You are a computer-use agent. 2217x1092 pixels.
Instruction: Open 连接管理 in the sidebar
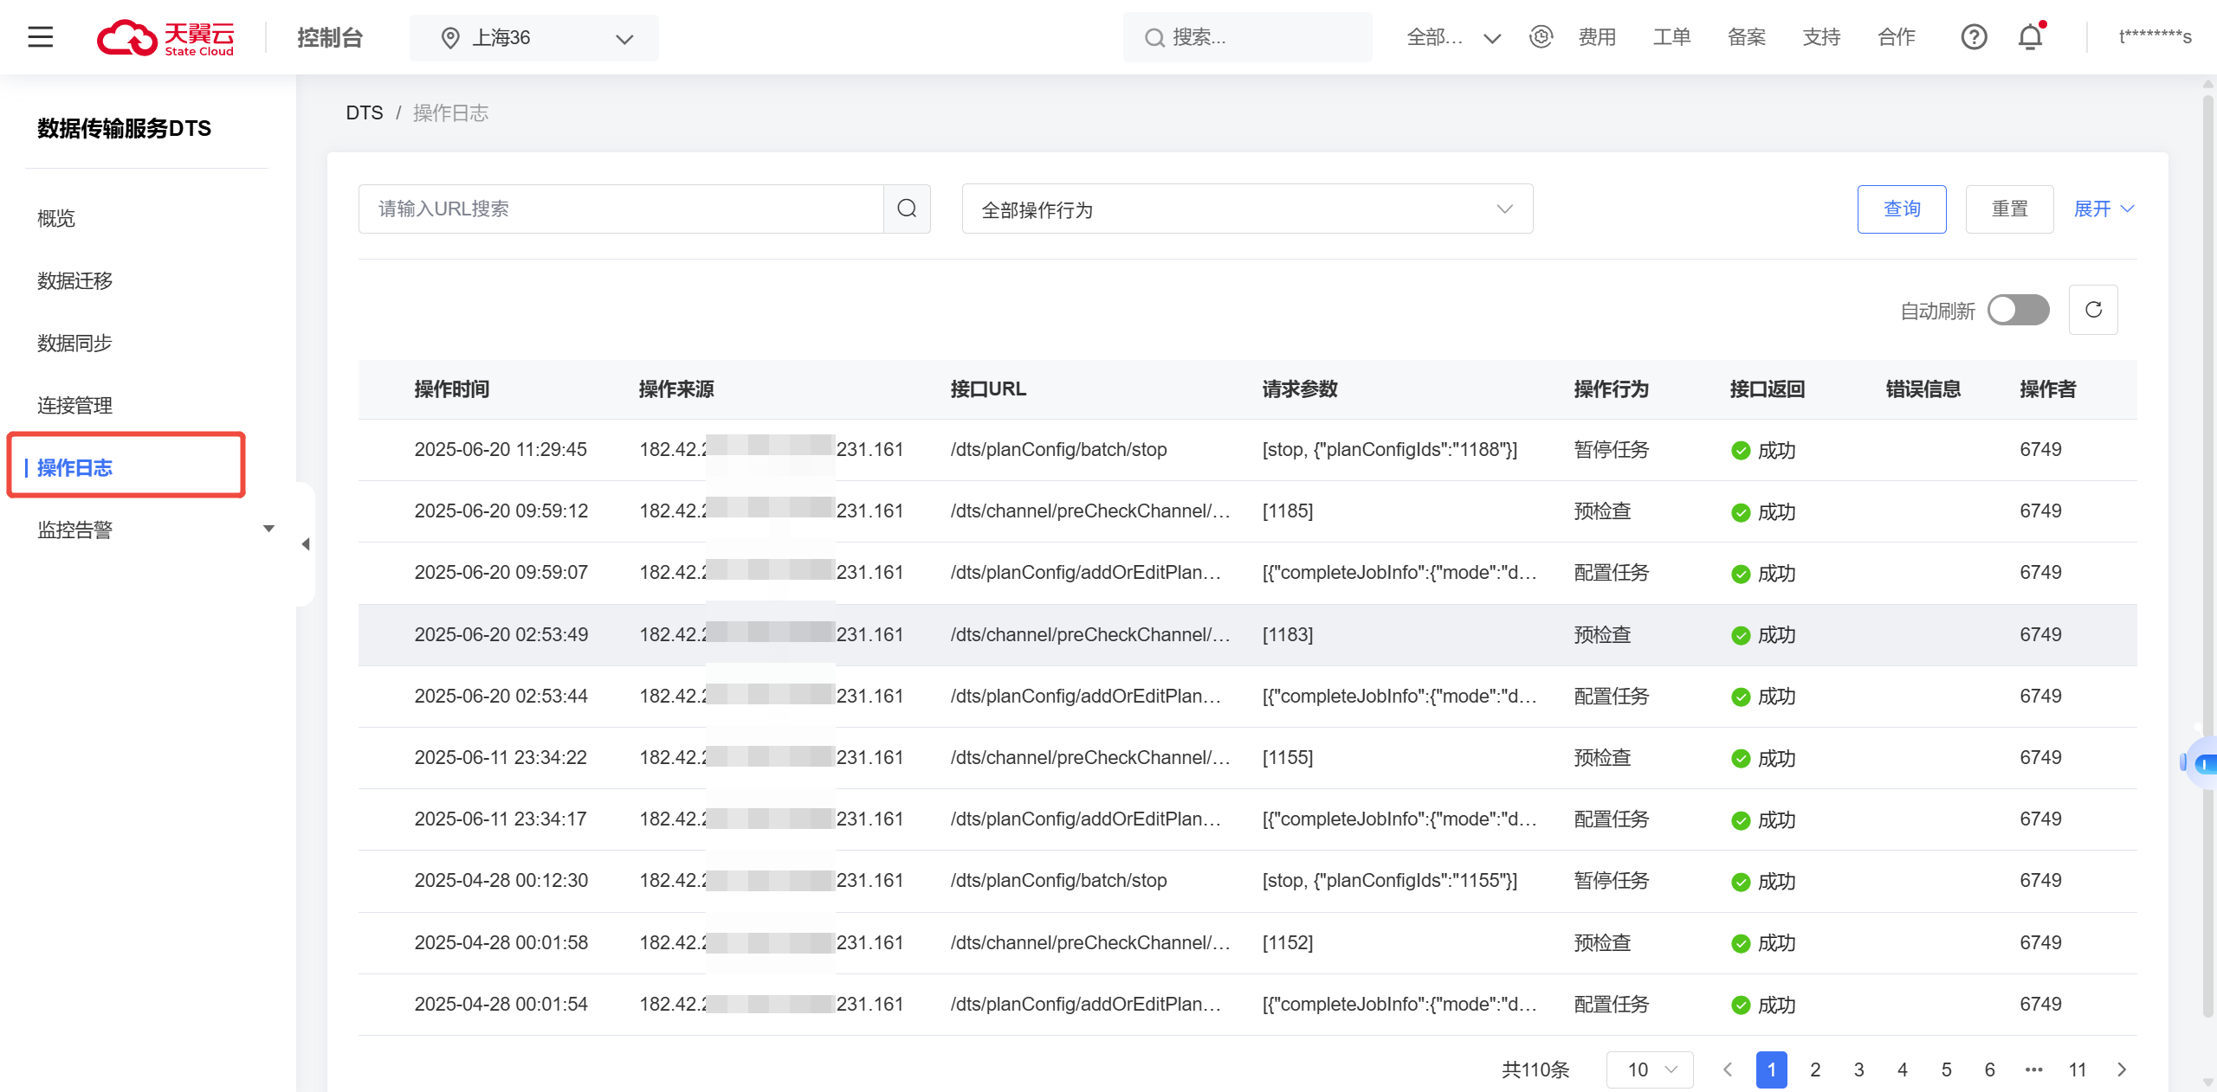(x=74, y=405)
